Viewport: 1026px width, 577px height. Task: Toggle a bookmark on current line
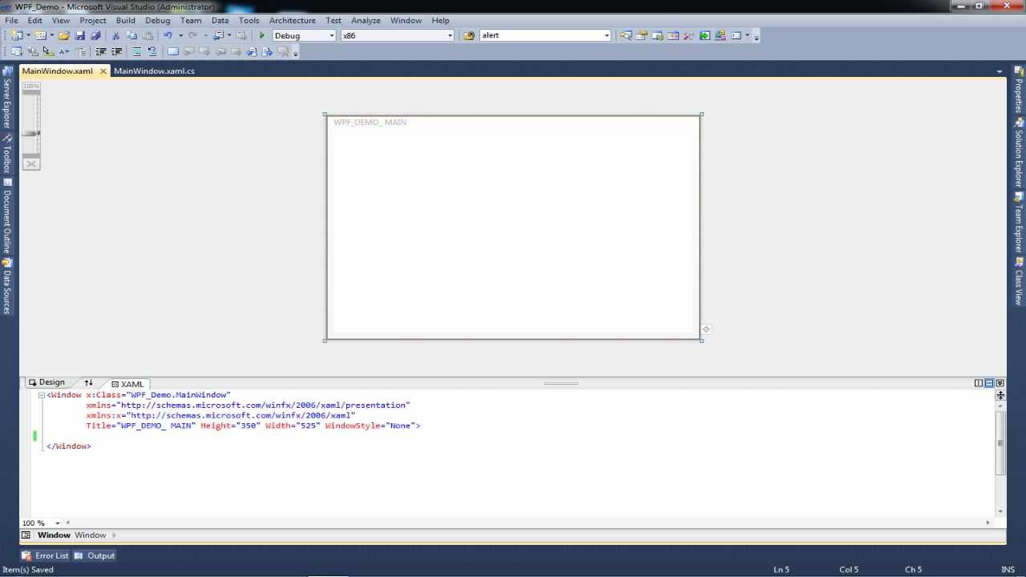172,51
